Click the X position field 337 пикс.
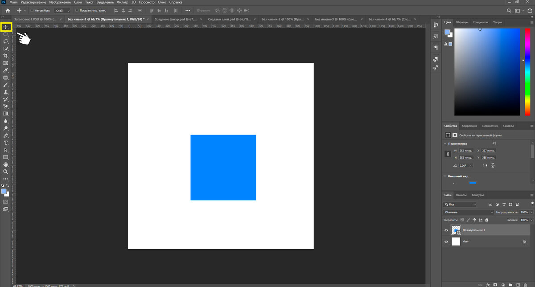The width and height of the screenshot is (535, 287). point(489,151)
